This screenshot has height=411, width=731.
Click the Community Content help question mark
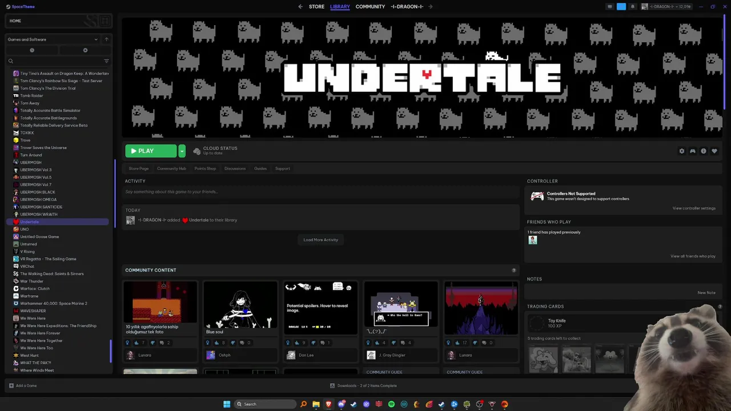pyautogui.click(x=514, y=270)
